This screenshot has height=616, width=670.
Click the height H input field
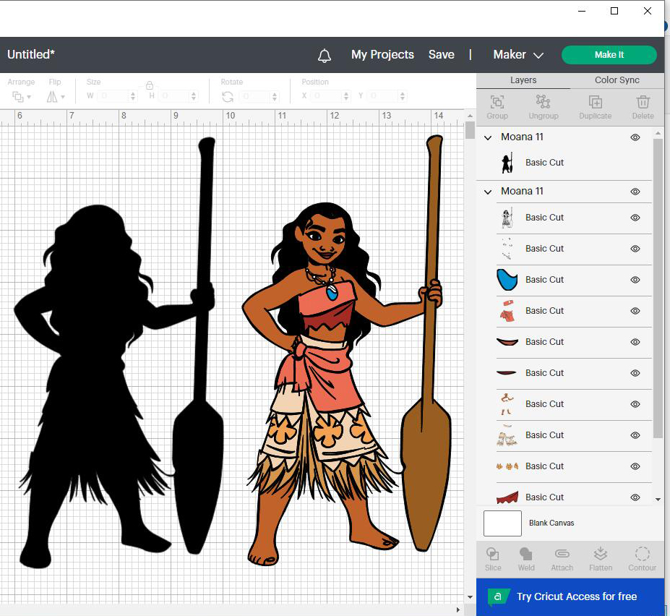(x=174, y=96)
